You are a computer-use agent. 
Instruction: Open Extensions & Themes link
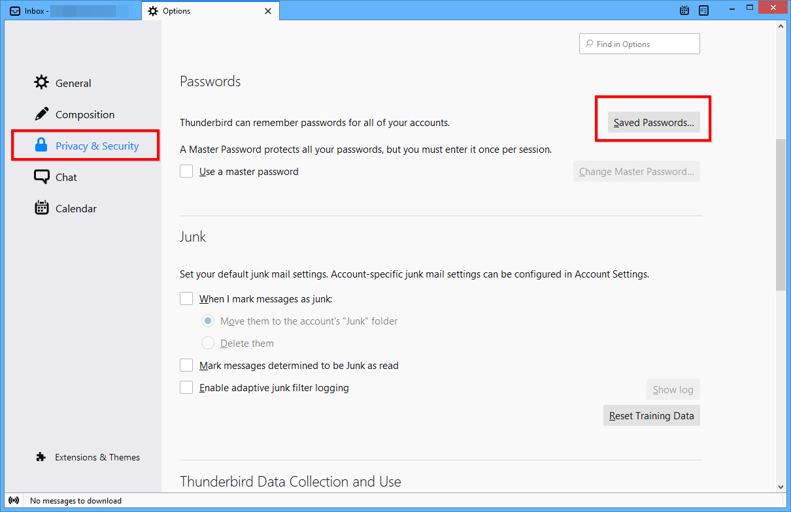click(97, 457)
